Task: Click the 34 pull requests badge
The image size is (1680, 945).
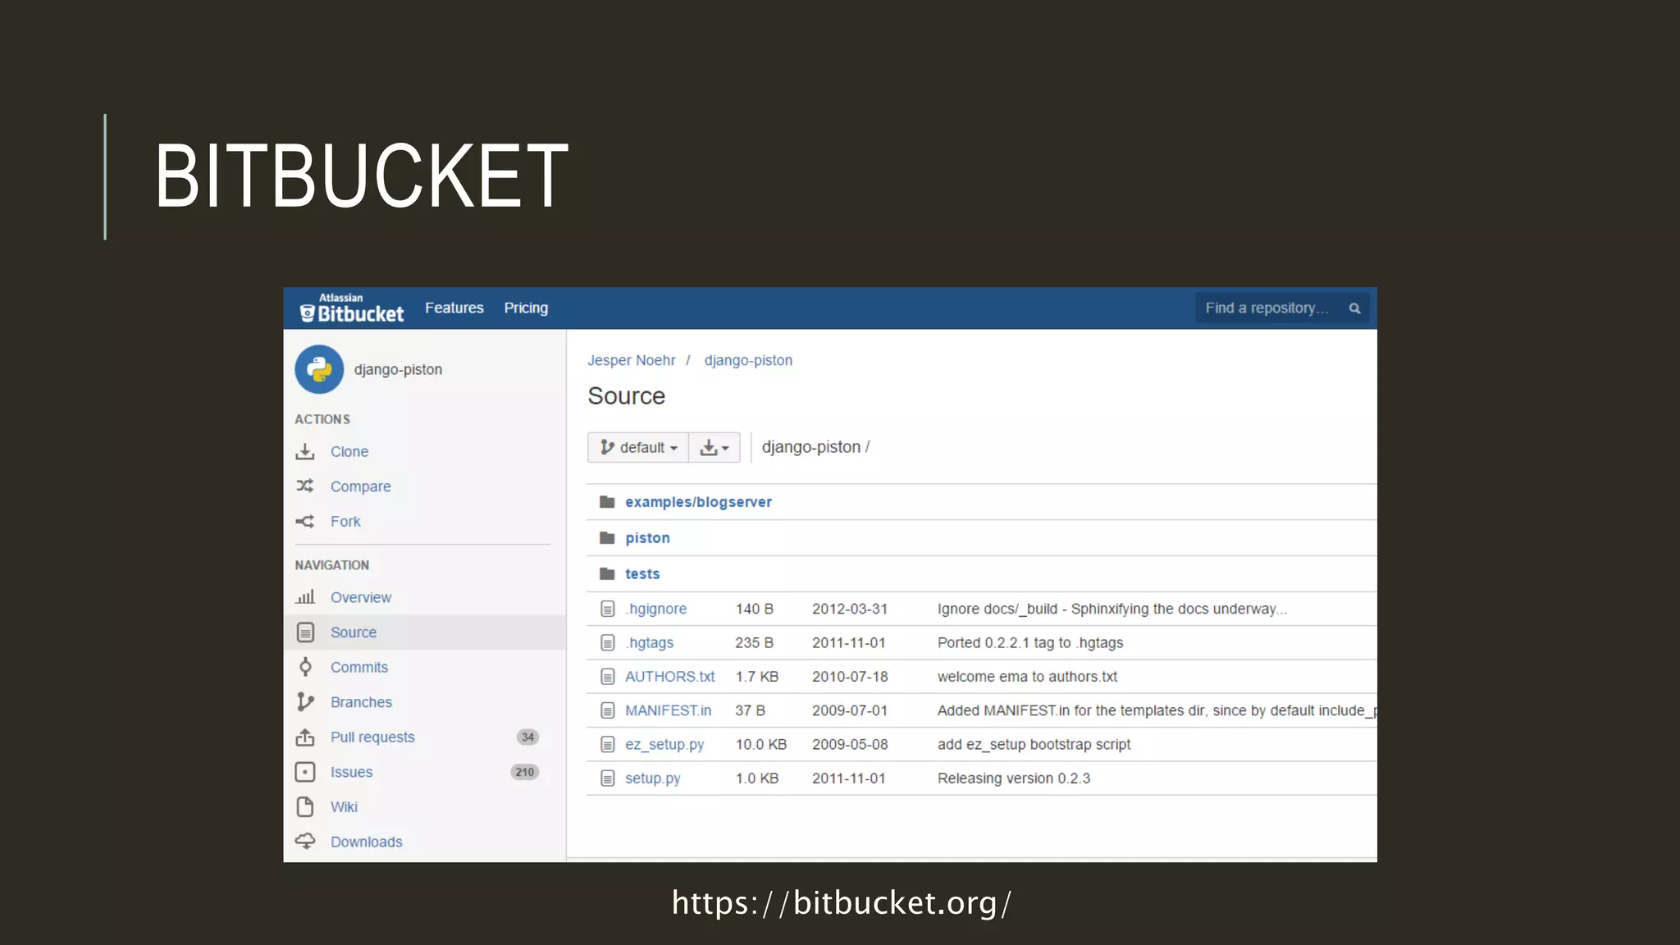Action: point(527,737)
